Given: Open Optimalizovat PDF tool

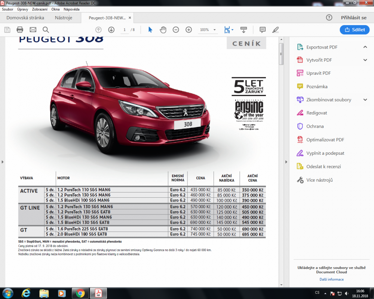Looking at the screenshot, I should (x=325, y=140).
